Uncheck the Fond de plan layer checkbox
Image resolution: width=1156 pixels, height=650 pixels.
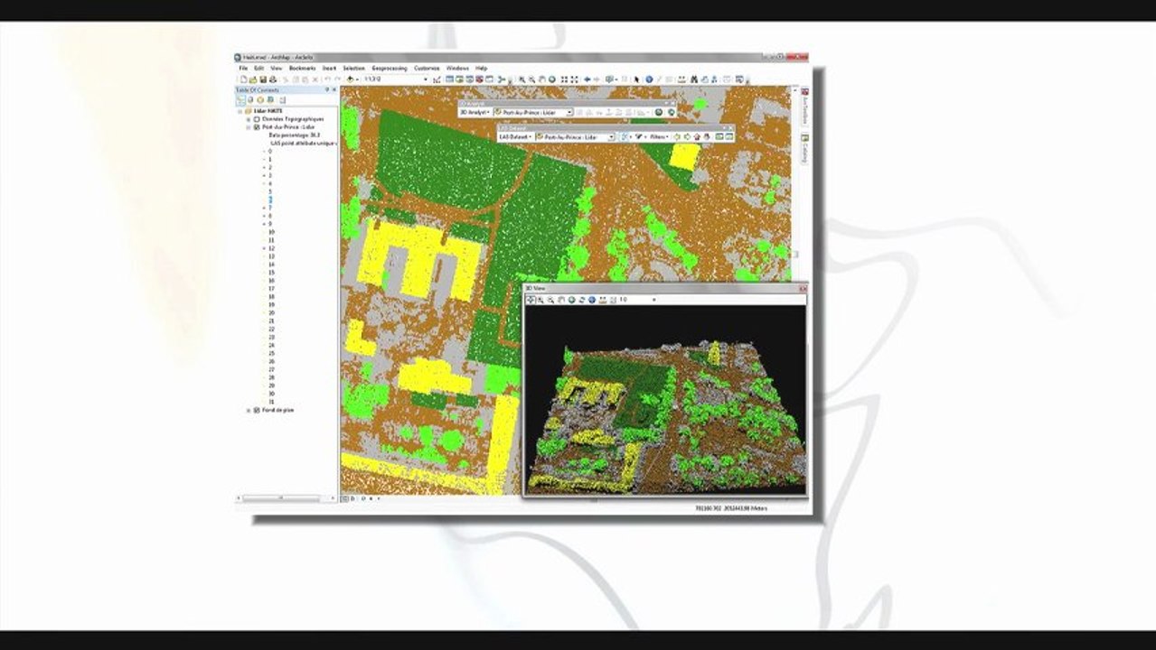[257, 410]
